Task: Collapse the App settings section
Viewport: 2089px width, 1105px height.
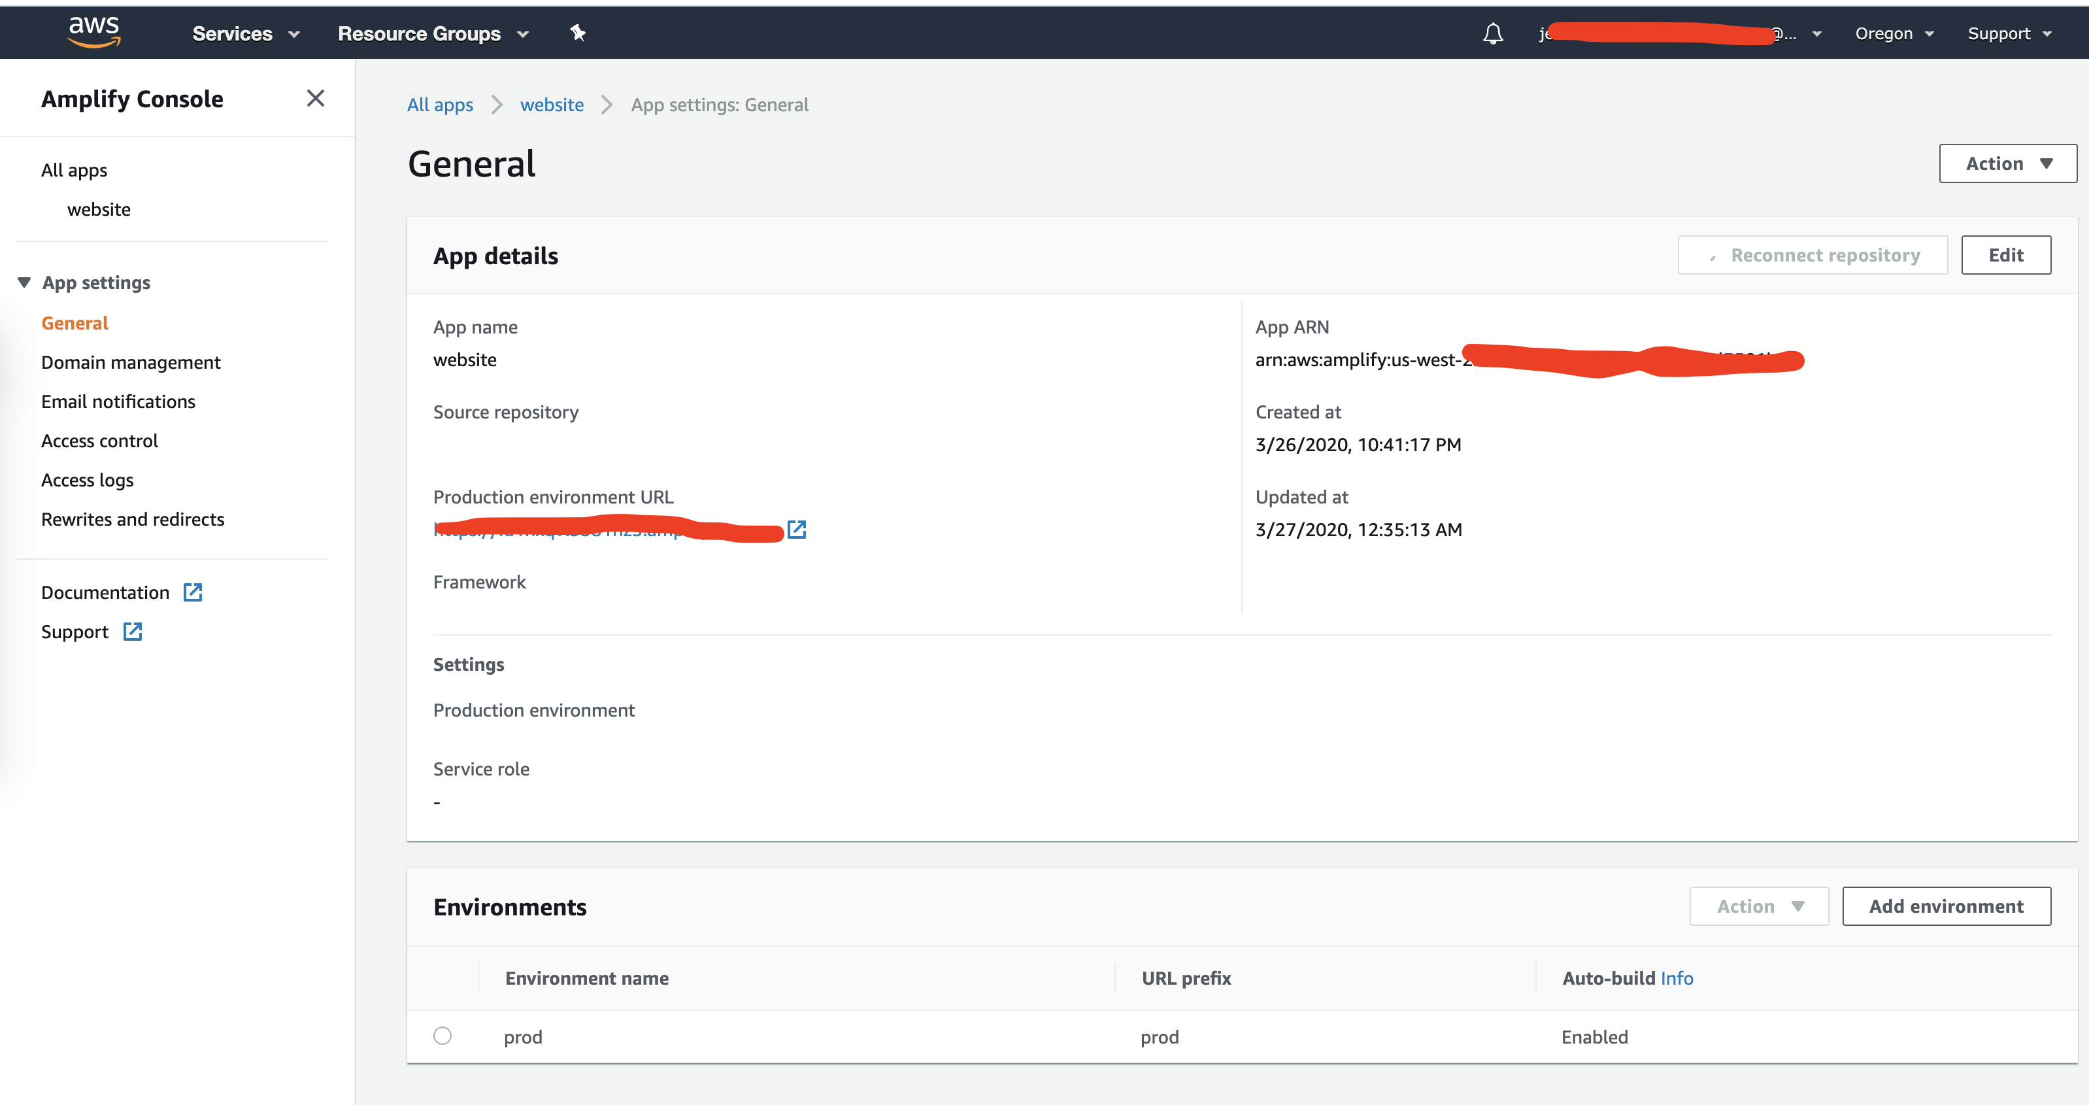Action: pyautogui.click(x=84, y=282)
